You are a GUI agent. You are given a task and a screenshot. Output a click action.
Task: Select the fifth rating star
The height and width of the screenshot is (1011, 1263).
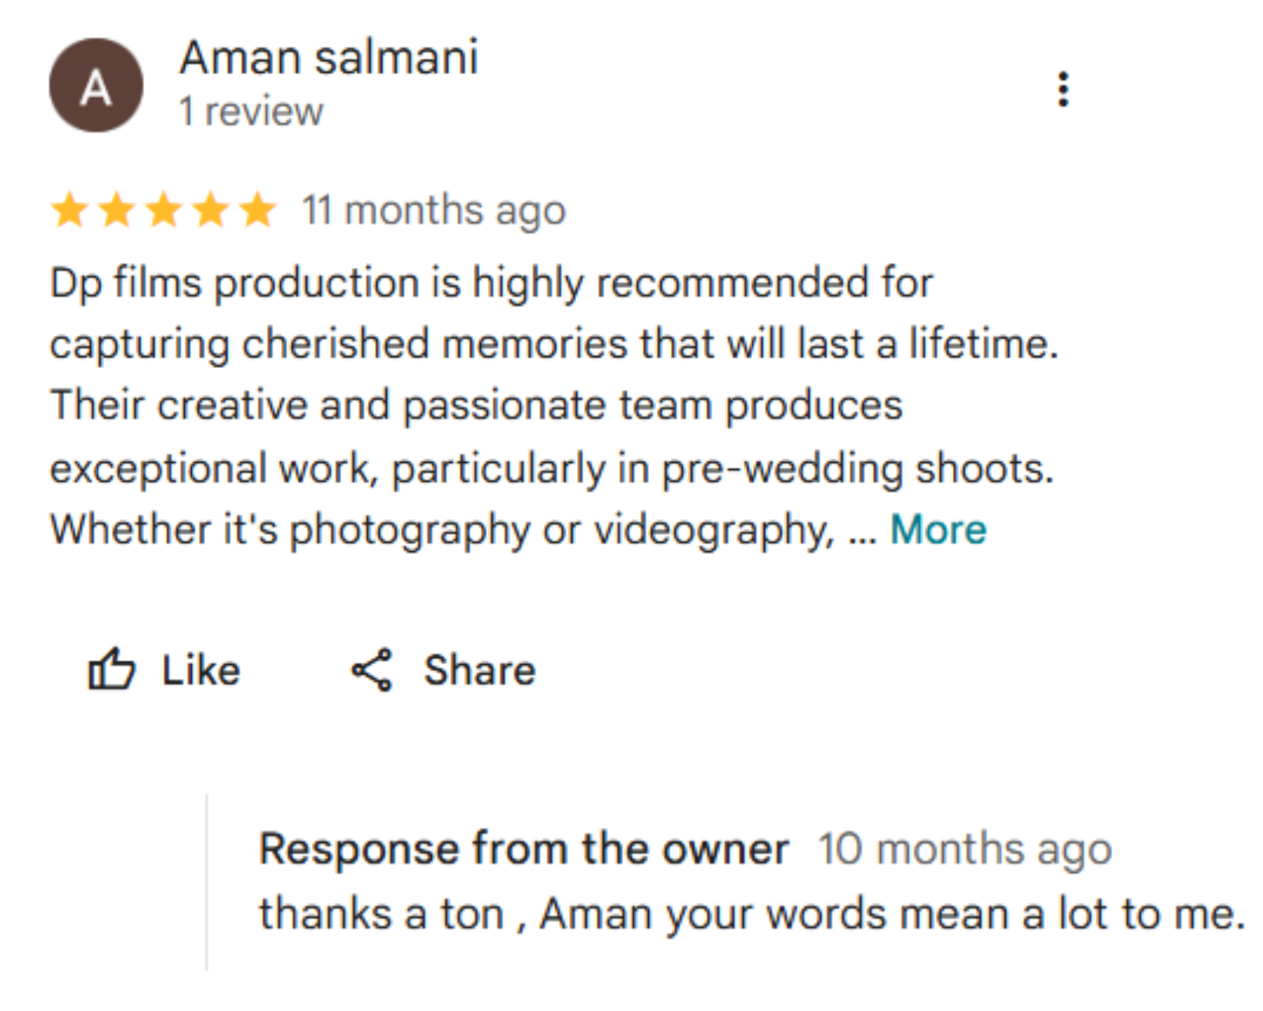click(x=257, y=211)
